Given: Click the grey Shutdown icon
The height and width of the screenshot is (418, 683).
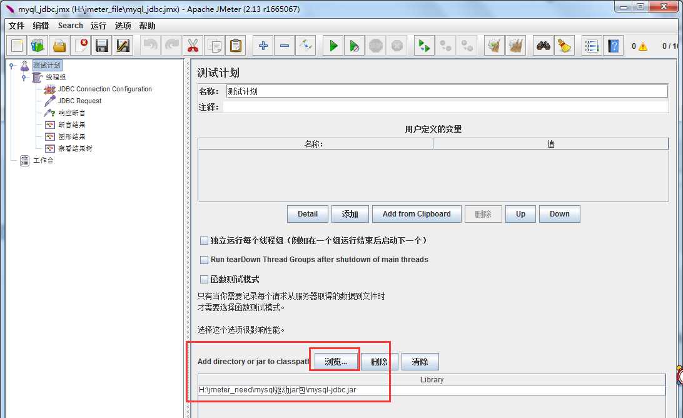Looking at the screenshot, I should (x=397, y=45).
